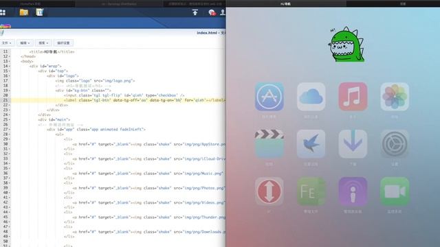
Task: Open the user account icon
Action: pos(223,12)
